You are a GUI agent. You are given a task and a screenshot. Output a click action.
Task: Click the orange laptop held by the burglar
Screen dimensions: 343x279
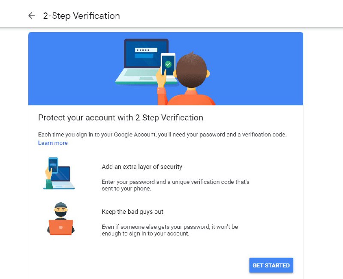pos(61,228)
